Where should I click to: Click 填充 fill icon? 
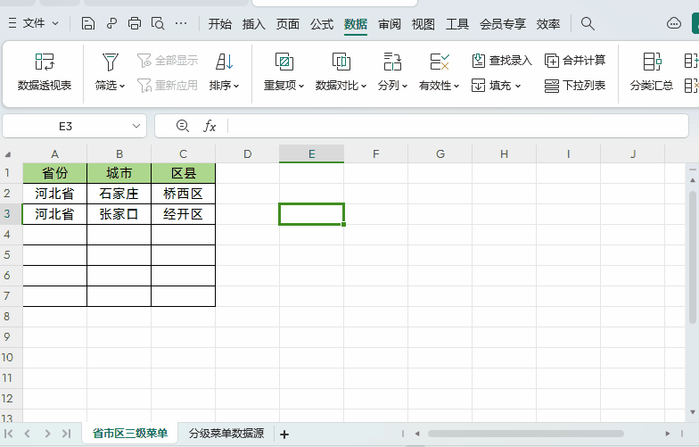[x=478, y=86]
